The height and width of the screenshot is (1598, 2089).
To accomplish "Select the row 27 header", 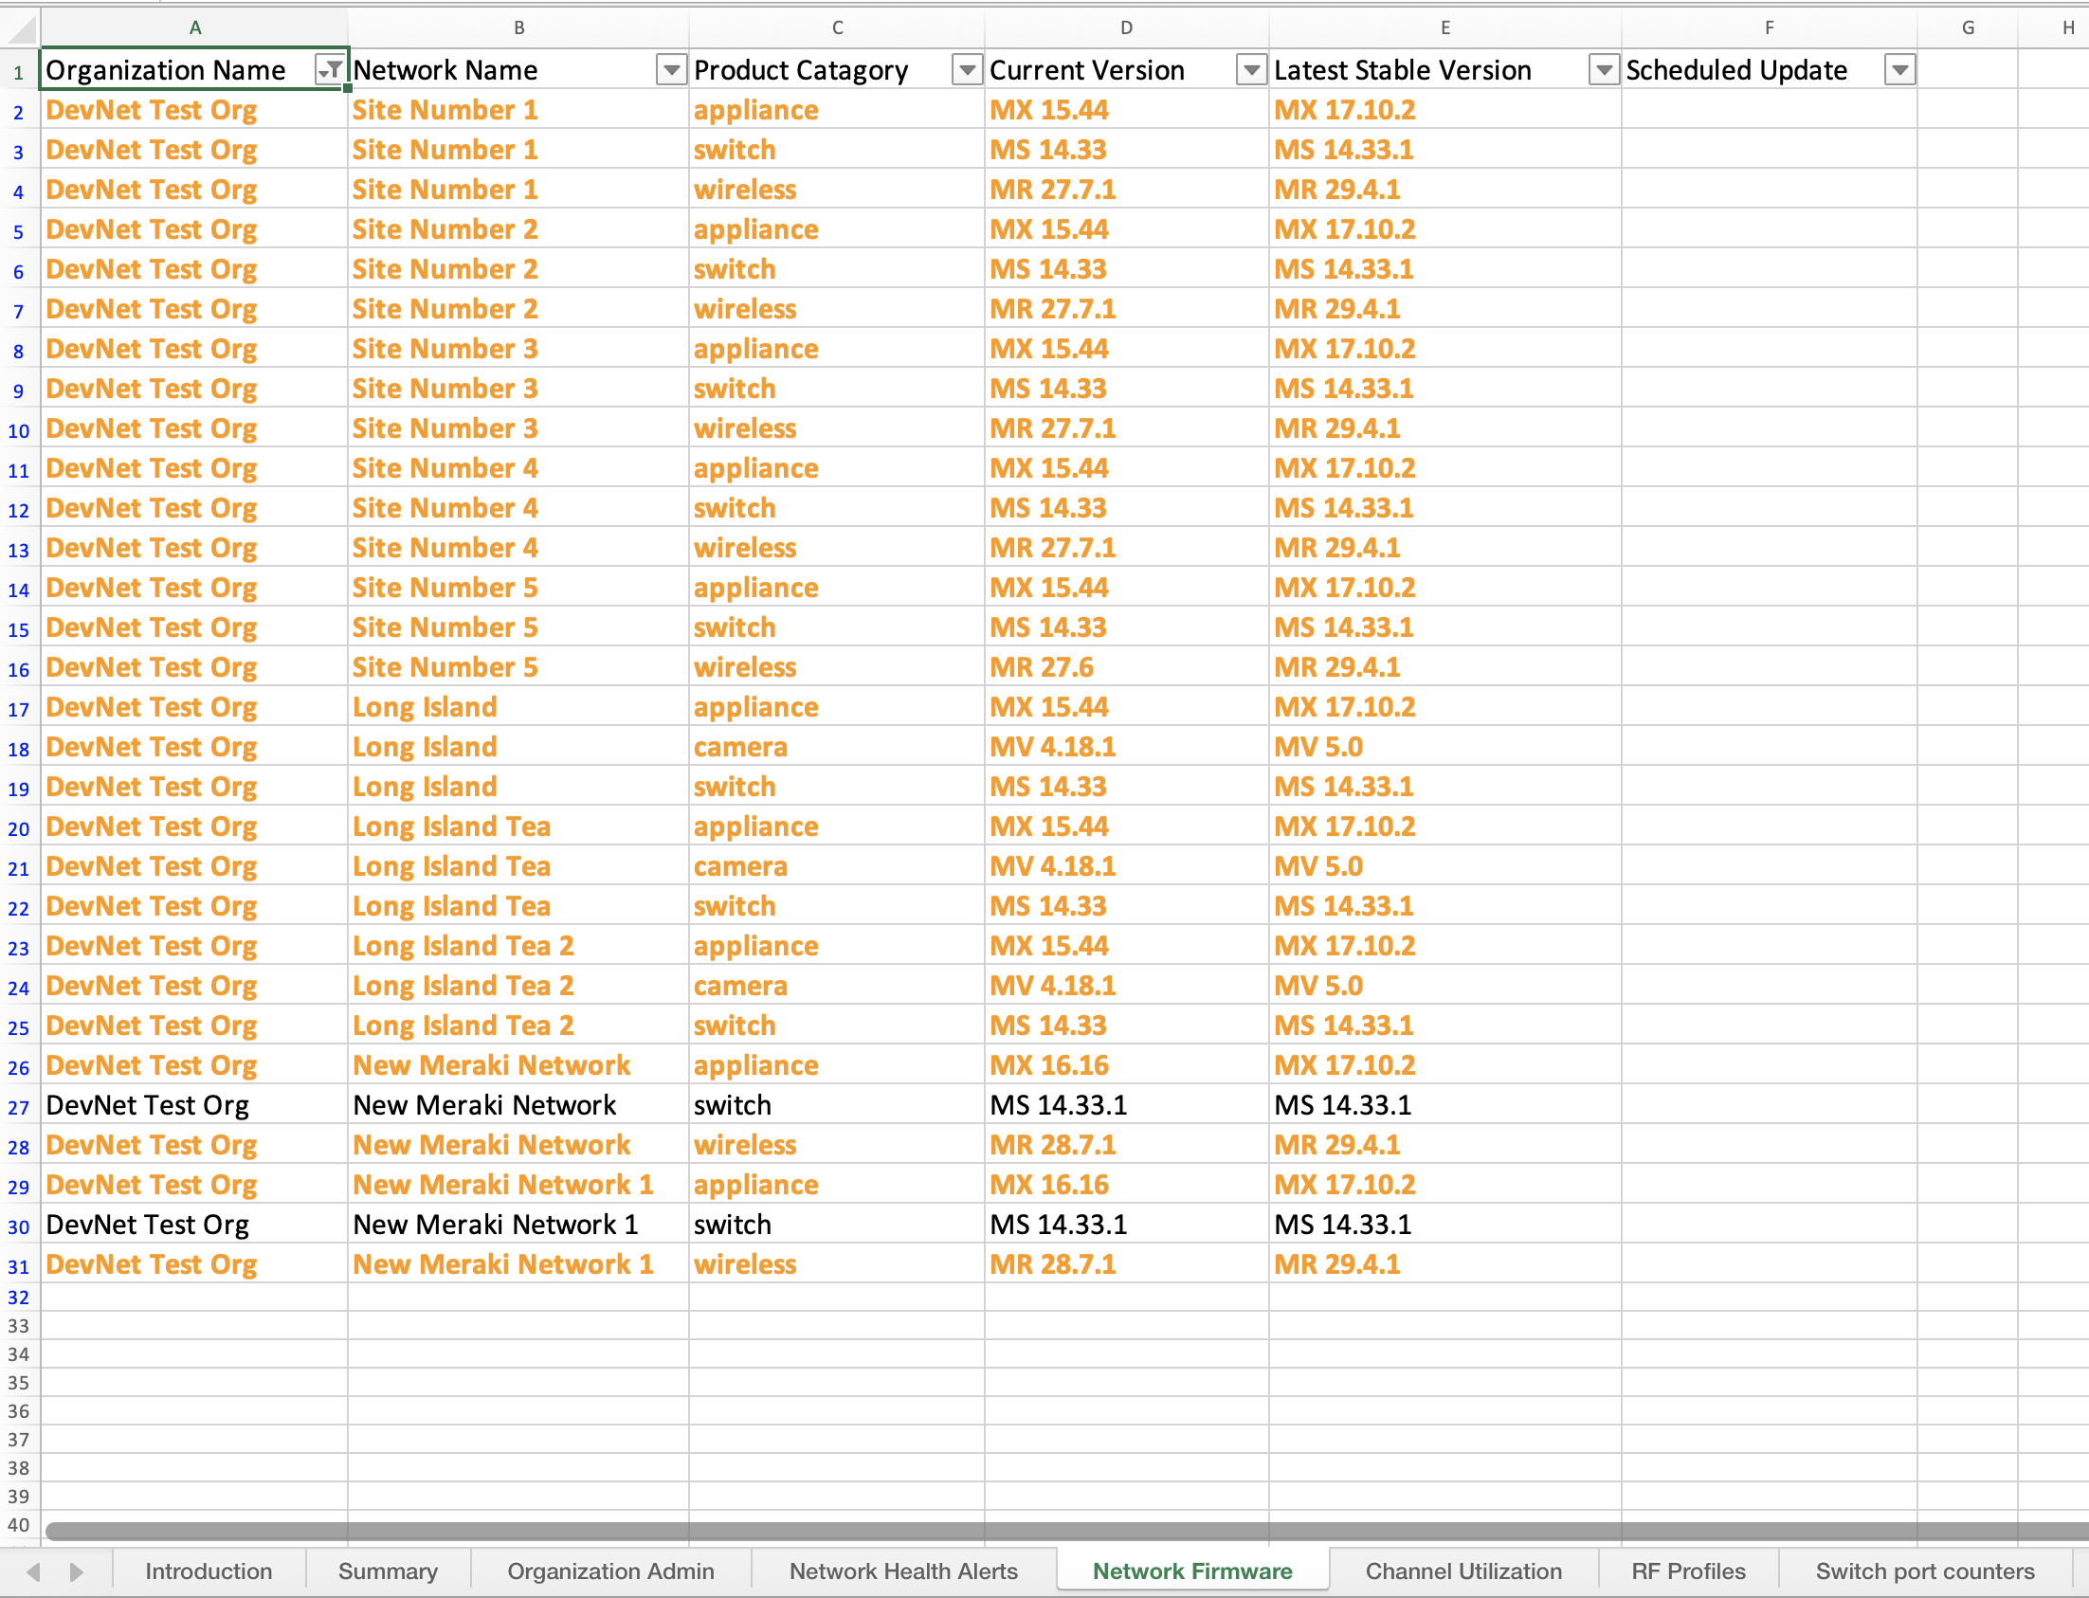I will click(18, 1107).
